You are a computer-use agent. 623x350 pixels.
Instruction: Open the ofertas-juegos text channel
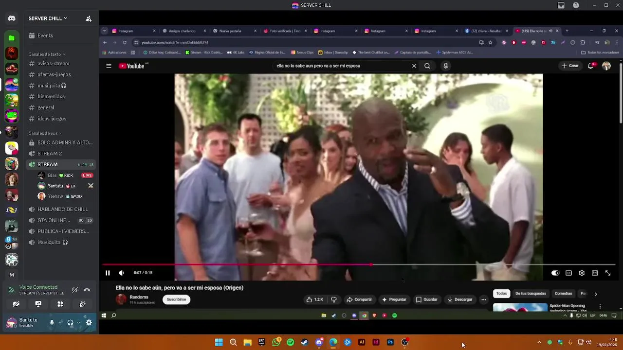(61, 74)
